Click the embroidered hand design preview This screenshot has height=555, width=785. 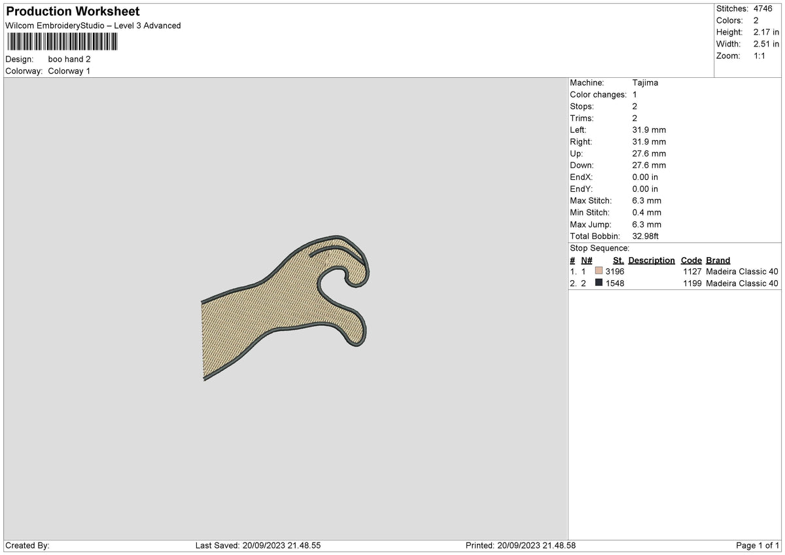pyautogui.click(x=286, y=308)
